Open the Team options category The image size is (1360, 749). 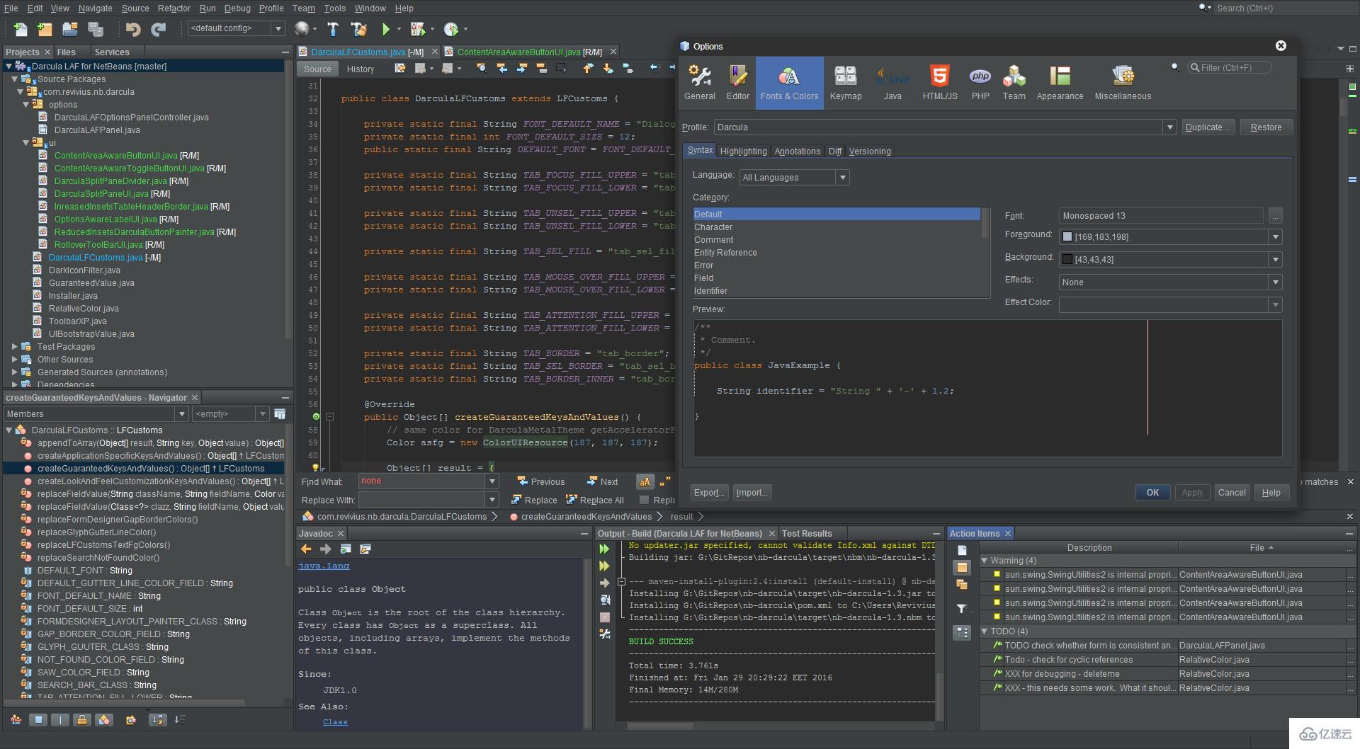[x=1014, y=83]
